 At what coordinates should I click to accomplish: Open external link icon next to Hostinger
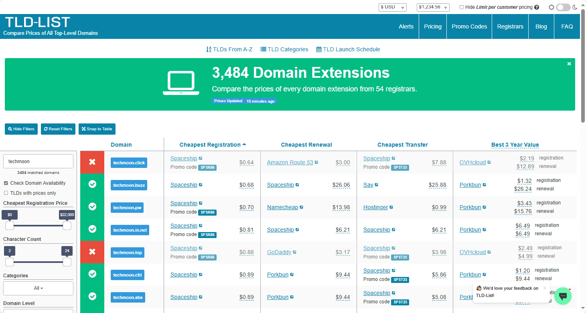click(391, 207)
